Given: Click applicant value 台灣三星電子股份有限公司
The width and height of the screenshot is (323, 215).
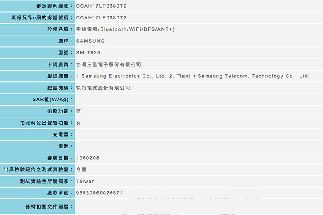Looking at the screenshot, I should click(x=108, y=65).
